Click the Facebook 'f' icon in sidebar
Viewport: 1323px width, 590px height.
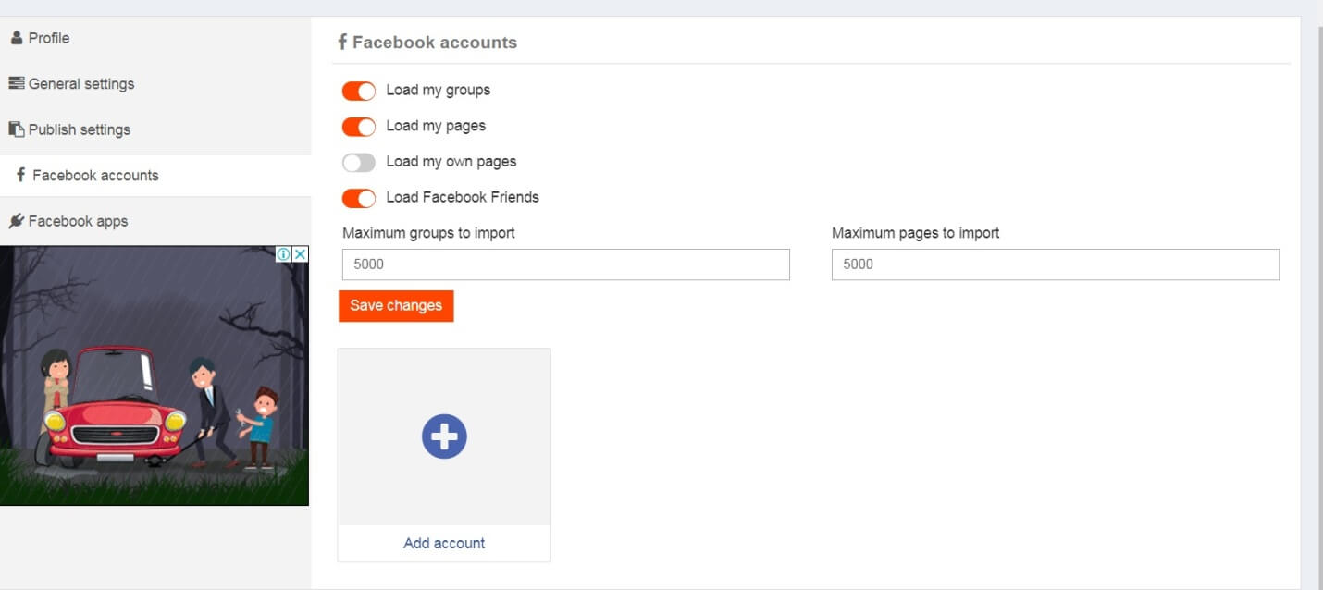pyautogui.click(x=20, y=175)
